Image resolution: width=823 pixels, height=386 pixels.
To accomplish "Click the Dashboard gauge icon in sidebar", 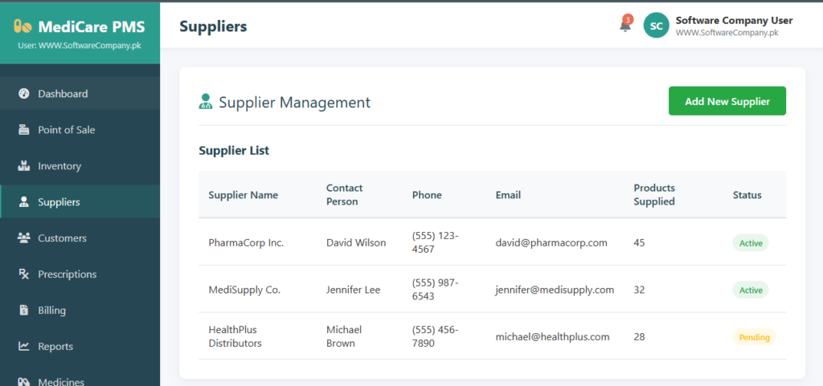I will click(x=23, y=94).
